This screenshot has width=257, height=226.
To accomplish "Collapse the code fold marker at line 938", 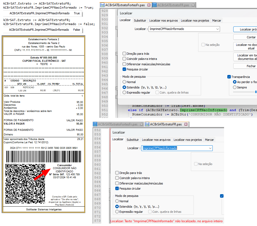I will pyautogui.click(x=117, y=54).
